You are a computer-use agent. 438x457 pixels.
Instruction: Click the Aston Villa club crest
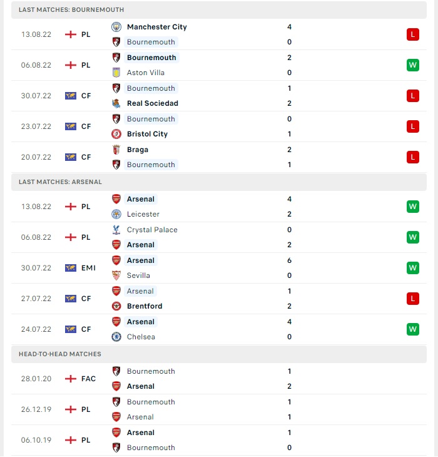[116, 73]
